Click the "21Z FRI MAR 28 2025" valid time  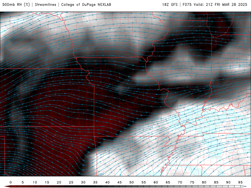pos(227,4)
